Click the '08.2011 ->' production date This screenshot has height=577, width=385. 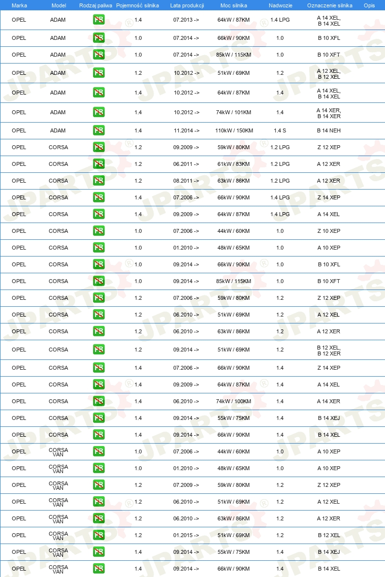(x=186, y=181)
